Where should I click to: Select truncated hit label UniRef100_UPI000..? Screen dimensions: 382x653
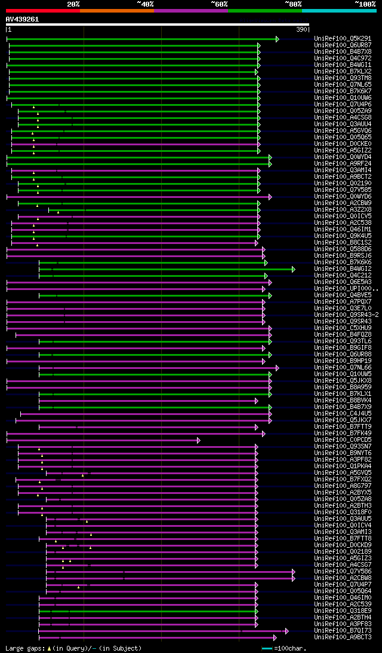[346, 288]
